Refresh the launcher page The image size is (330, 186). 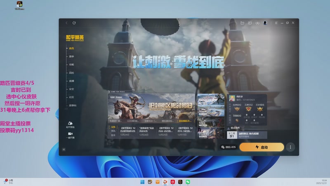74,23
